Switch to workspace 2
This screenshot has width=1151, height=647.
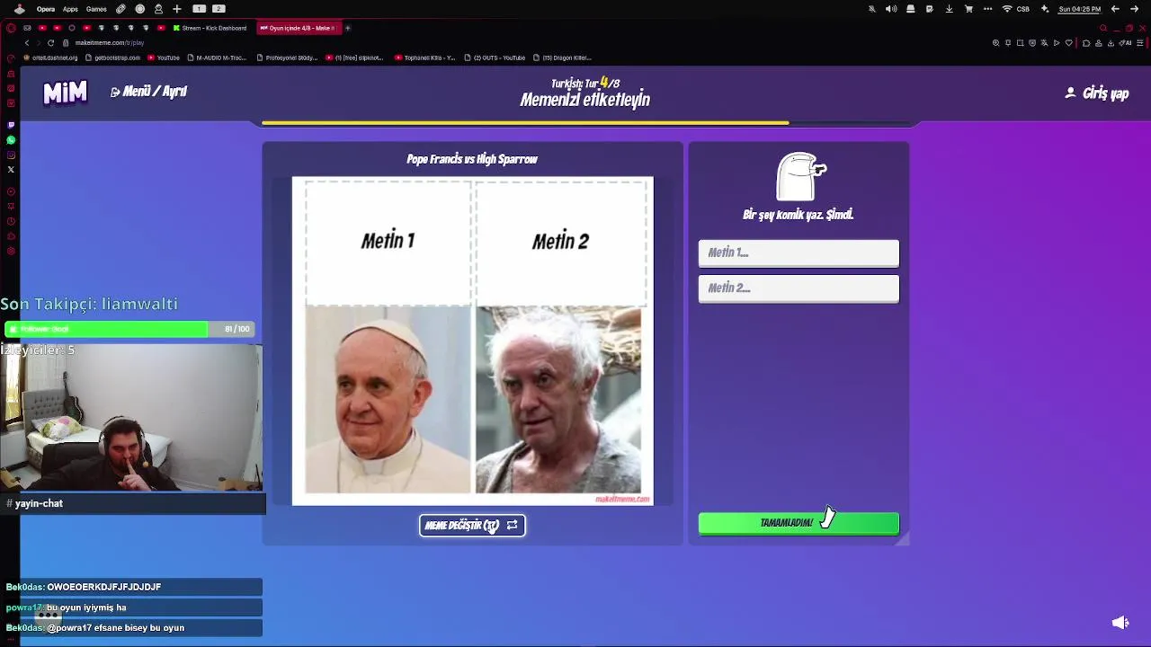tap(219, 9)
